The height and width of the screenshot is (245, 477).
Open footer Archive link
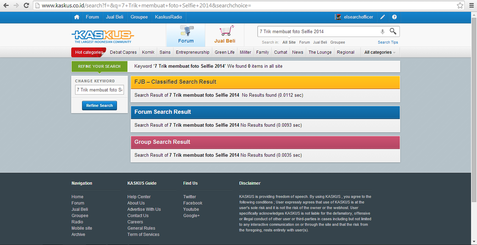coord(78,235)
